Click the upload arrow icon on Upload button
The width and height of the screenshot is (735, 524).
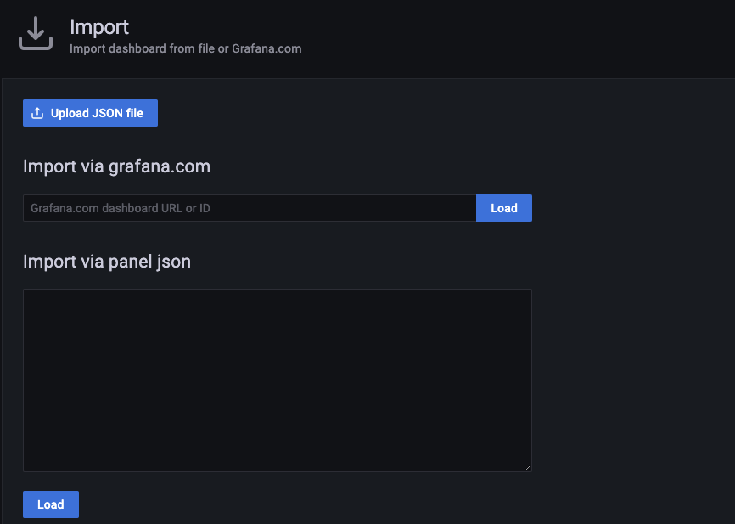click(x=37, y=113)
